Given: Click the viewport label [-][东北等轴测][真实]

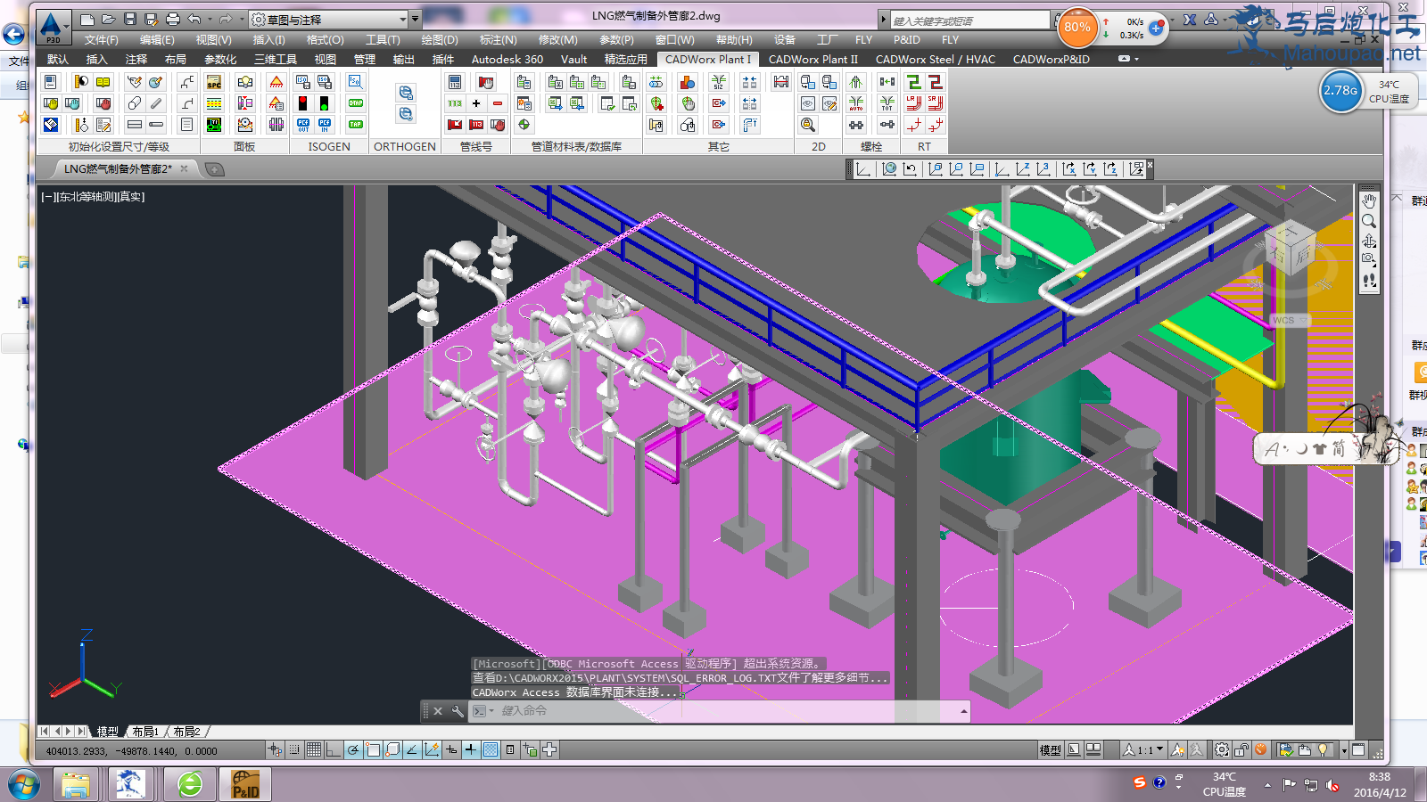Looking at the screenshot, I should click(93, 196).
